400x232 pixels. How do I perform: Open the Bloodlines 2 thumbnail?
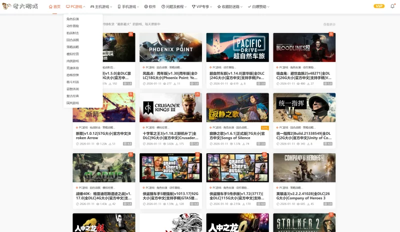coord(304,47)
